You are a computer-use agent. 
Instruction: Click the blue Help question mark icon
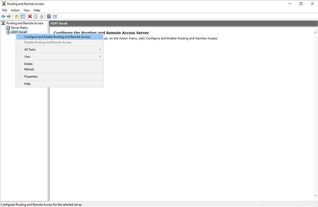click(x=49, y=16)
